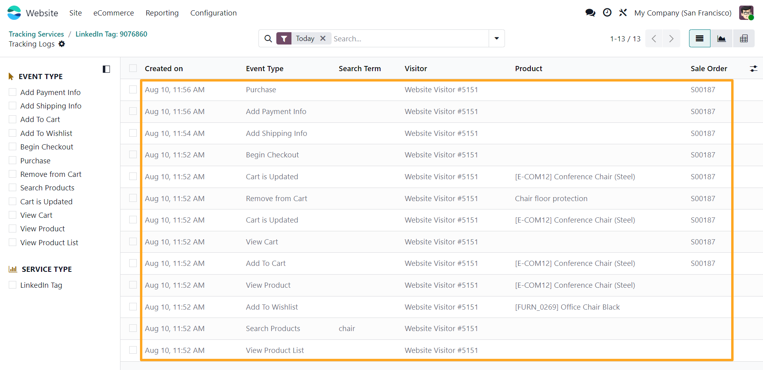Open the eCommerce menu
Image resolution: width=763 pixels, height=370 pixels.
coord(114,13)
